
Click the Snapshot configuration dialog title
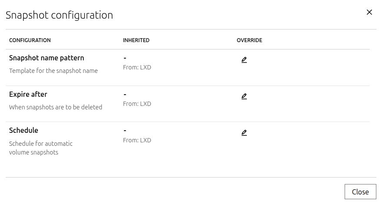pyautogui.click(x=59, y=15)
